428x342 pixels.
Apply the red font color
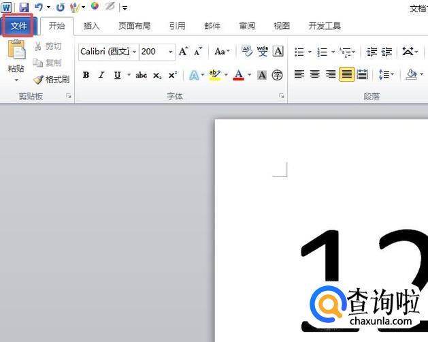point(239,75)
